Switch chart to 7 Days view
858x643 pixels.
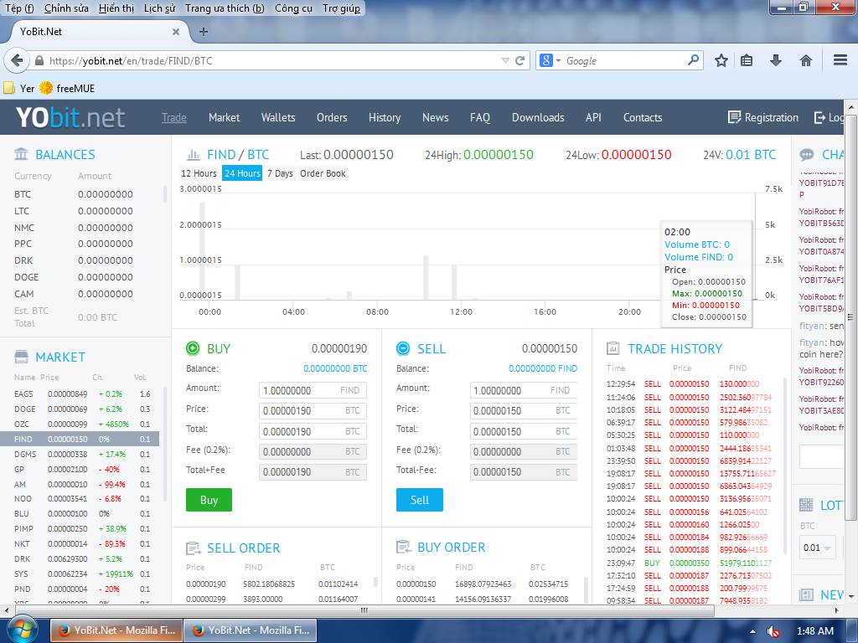coord(280,173)
